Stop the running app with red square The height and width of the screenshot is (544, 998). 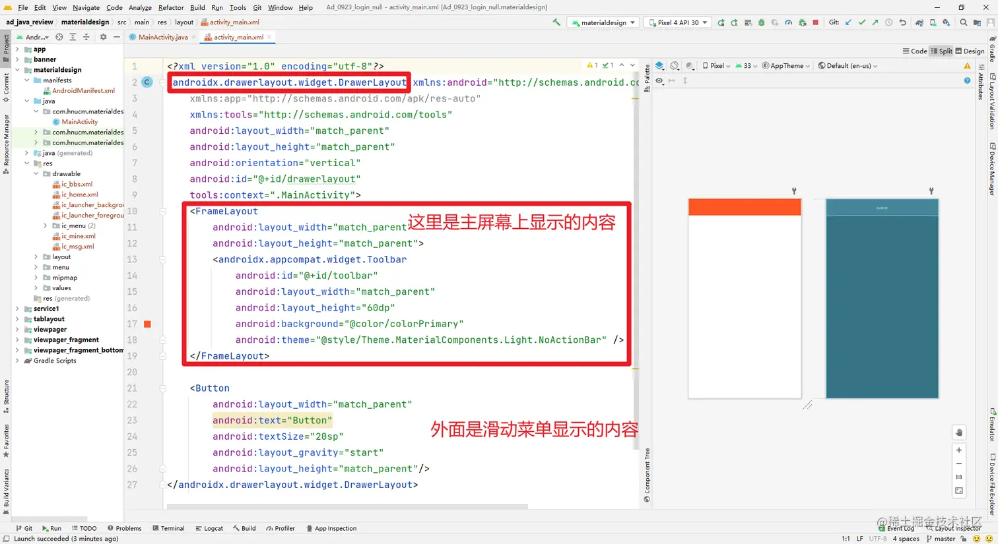coord(815,22)
